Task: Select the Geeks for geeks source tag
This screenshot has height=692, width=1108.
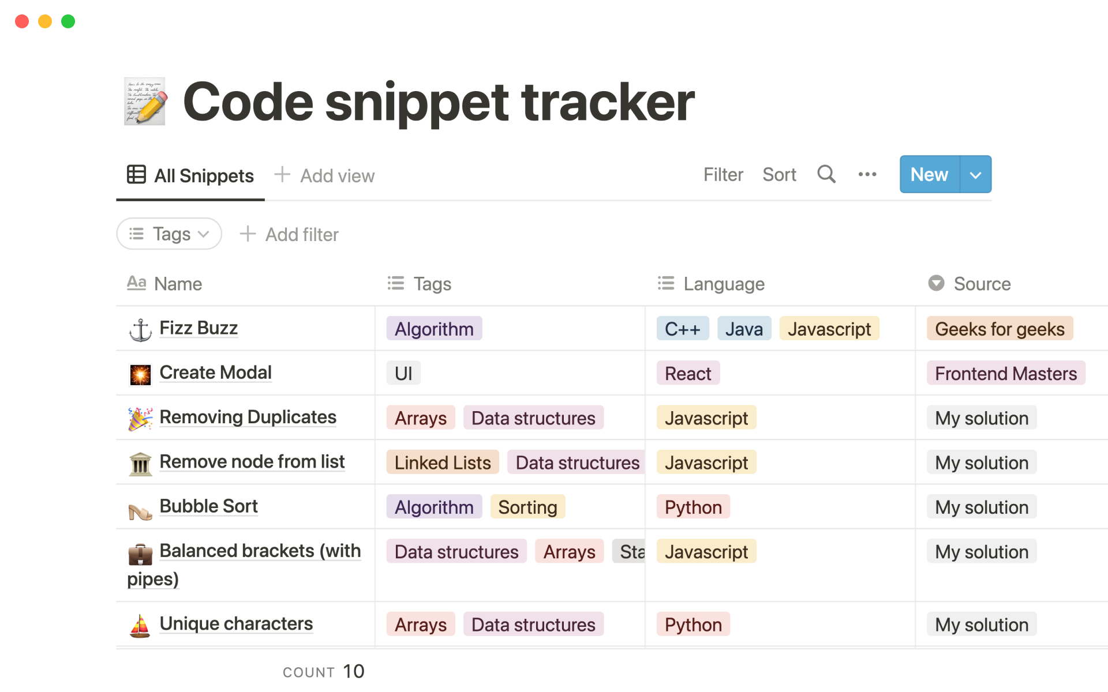Action: click(999, 329)
